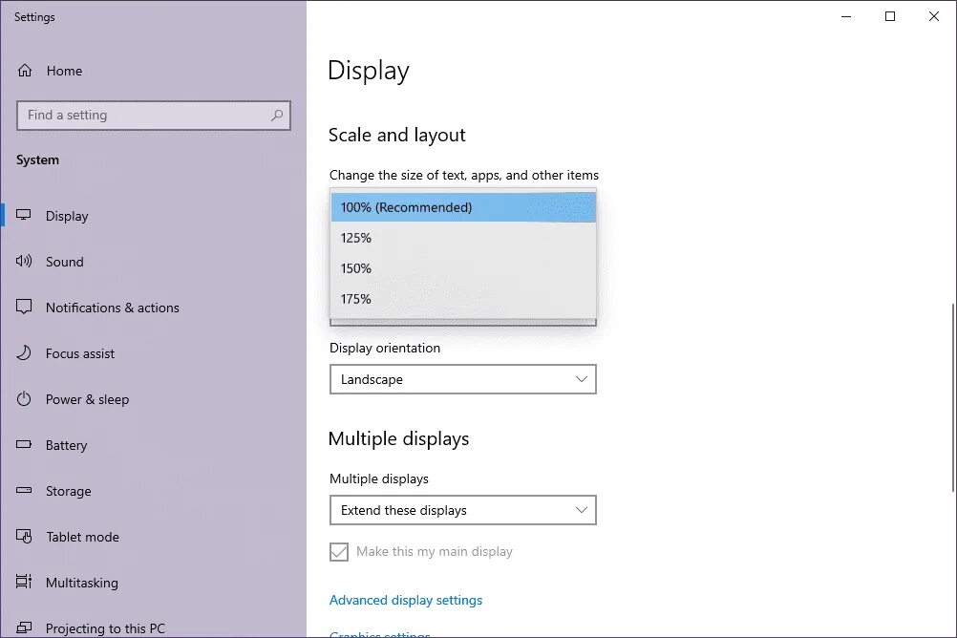Open Battery settings label
The image size is (957, 638).
point(67,445)
